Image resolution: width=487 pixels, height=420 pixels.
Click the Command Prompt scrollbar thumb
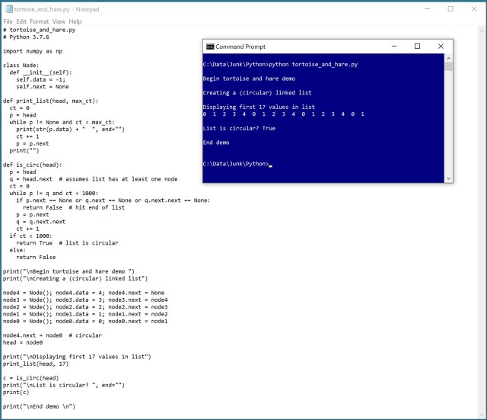tap(449, 66)
